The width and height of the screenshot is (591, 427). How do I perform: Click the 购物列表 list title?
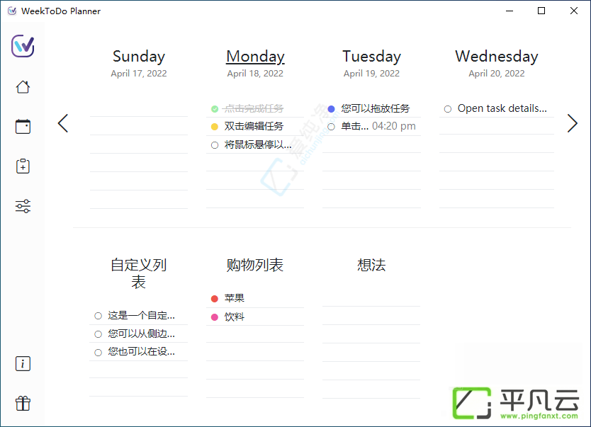255,265
